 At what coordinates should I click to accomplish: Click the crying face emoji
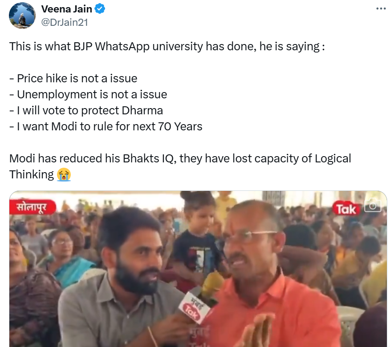click(64, 175)
